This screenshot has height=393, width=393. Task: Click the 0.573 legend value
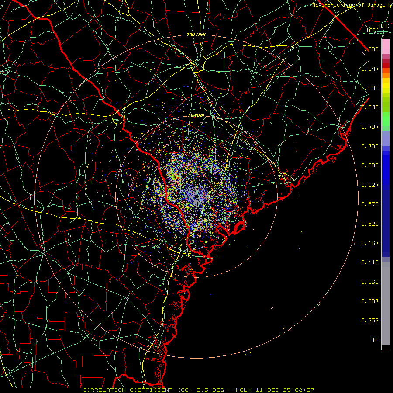point(370,204)
